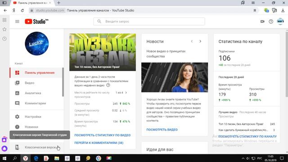Open Windows taskbar search magnifier
The width and height of the screenshot is (288, 162).
tap(15, 158)
